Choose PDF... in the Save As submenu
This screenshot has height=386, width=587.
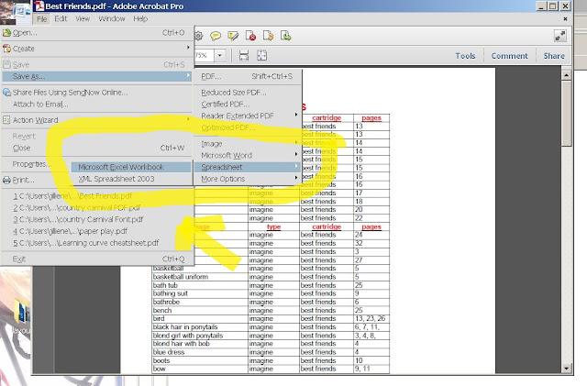pos(247,76)
